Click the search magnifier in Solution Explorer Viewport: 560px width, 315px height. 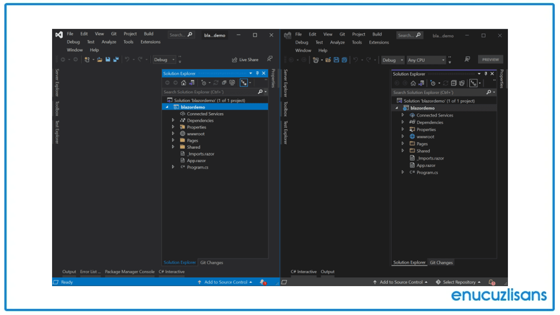point(261,92)
